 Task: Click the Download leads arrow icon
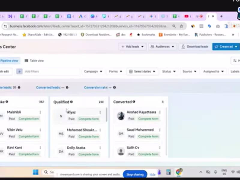183,46
